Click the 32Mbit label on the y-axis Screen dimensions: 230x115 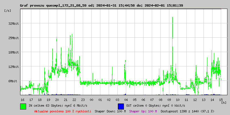coord(14,24)
